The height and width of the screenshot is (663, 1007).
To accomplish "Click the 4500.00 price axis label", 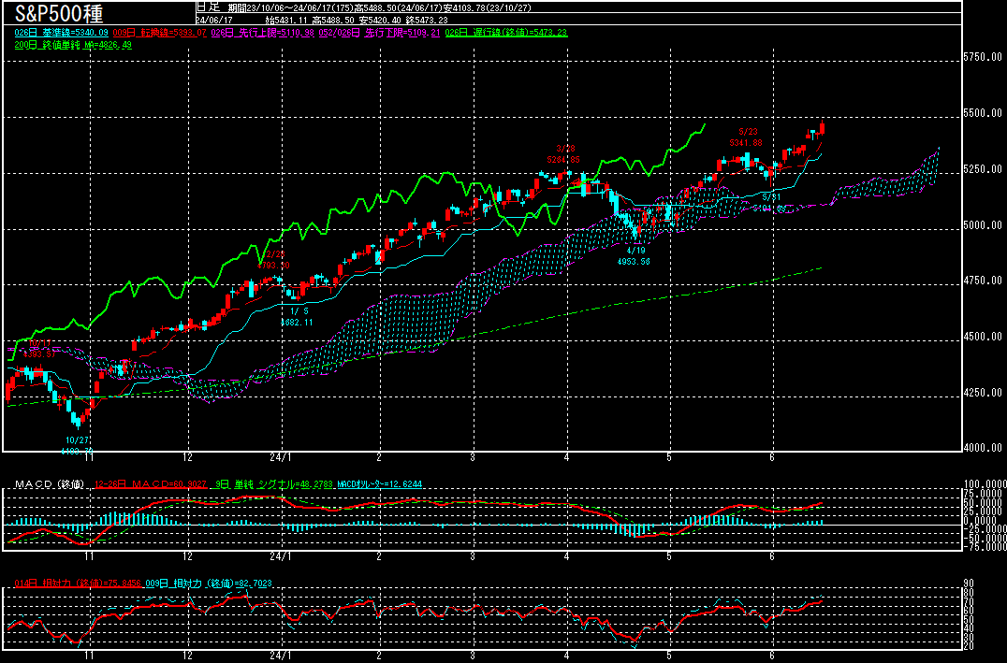I will click(x=984, y=337).
